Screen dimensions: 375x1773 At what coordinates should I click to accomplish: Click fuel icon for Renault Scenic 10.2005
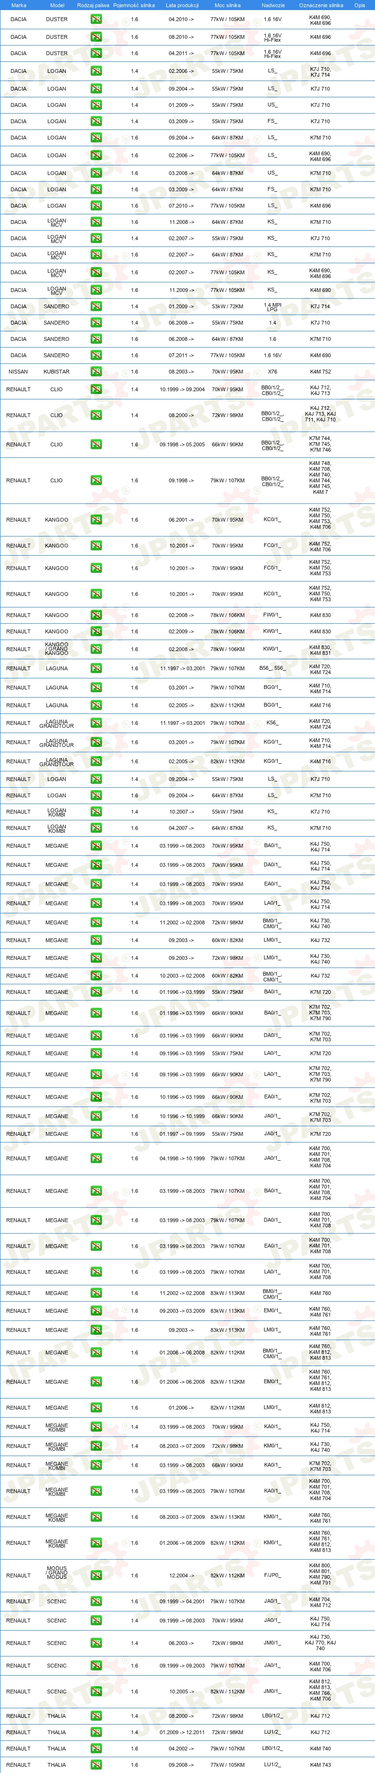[95, 1691]
